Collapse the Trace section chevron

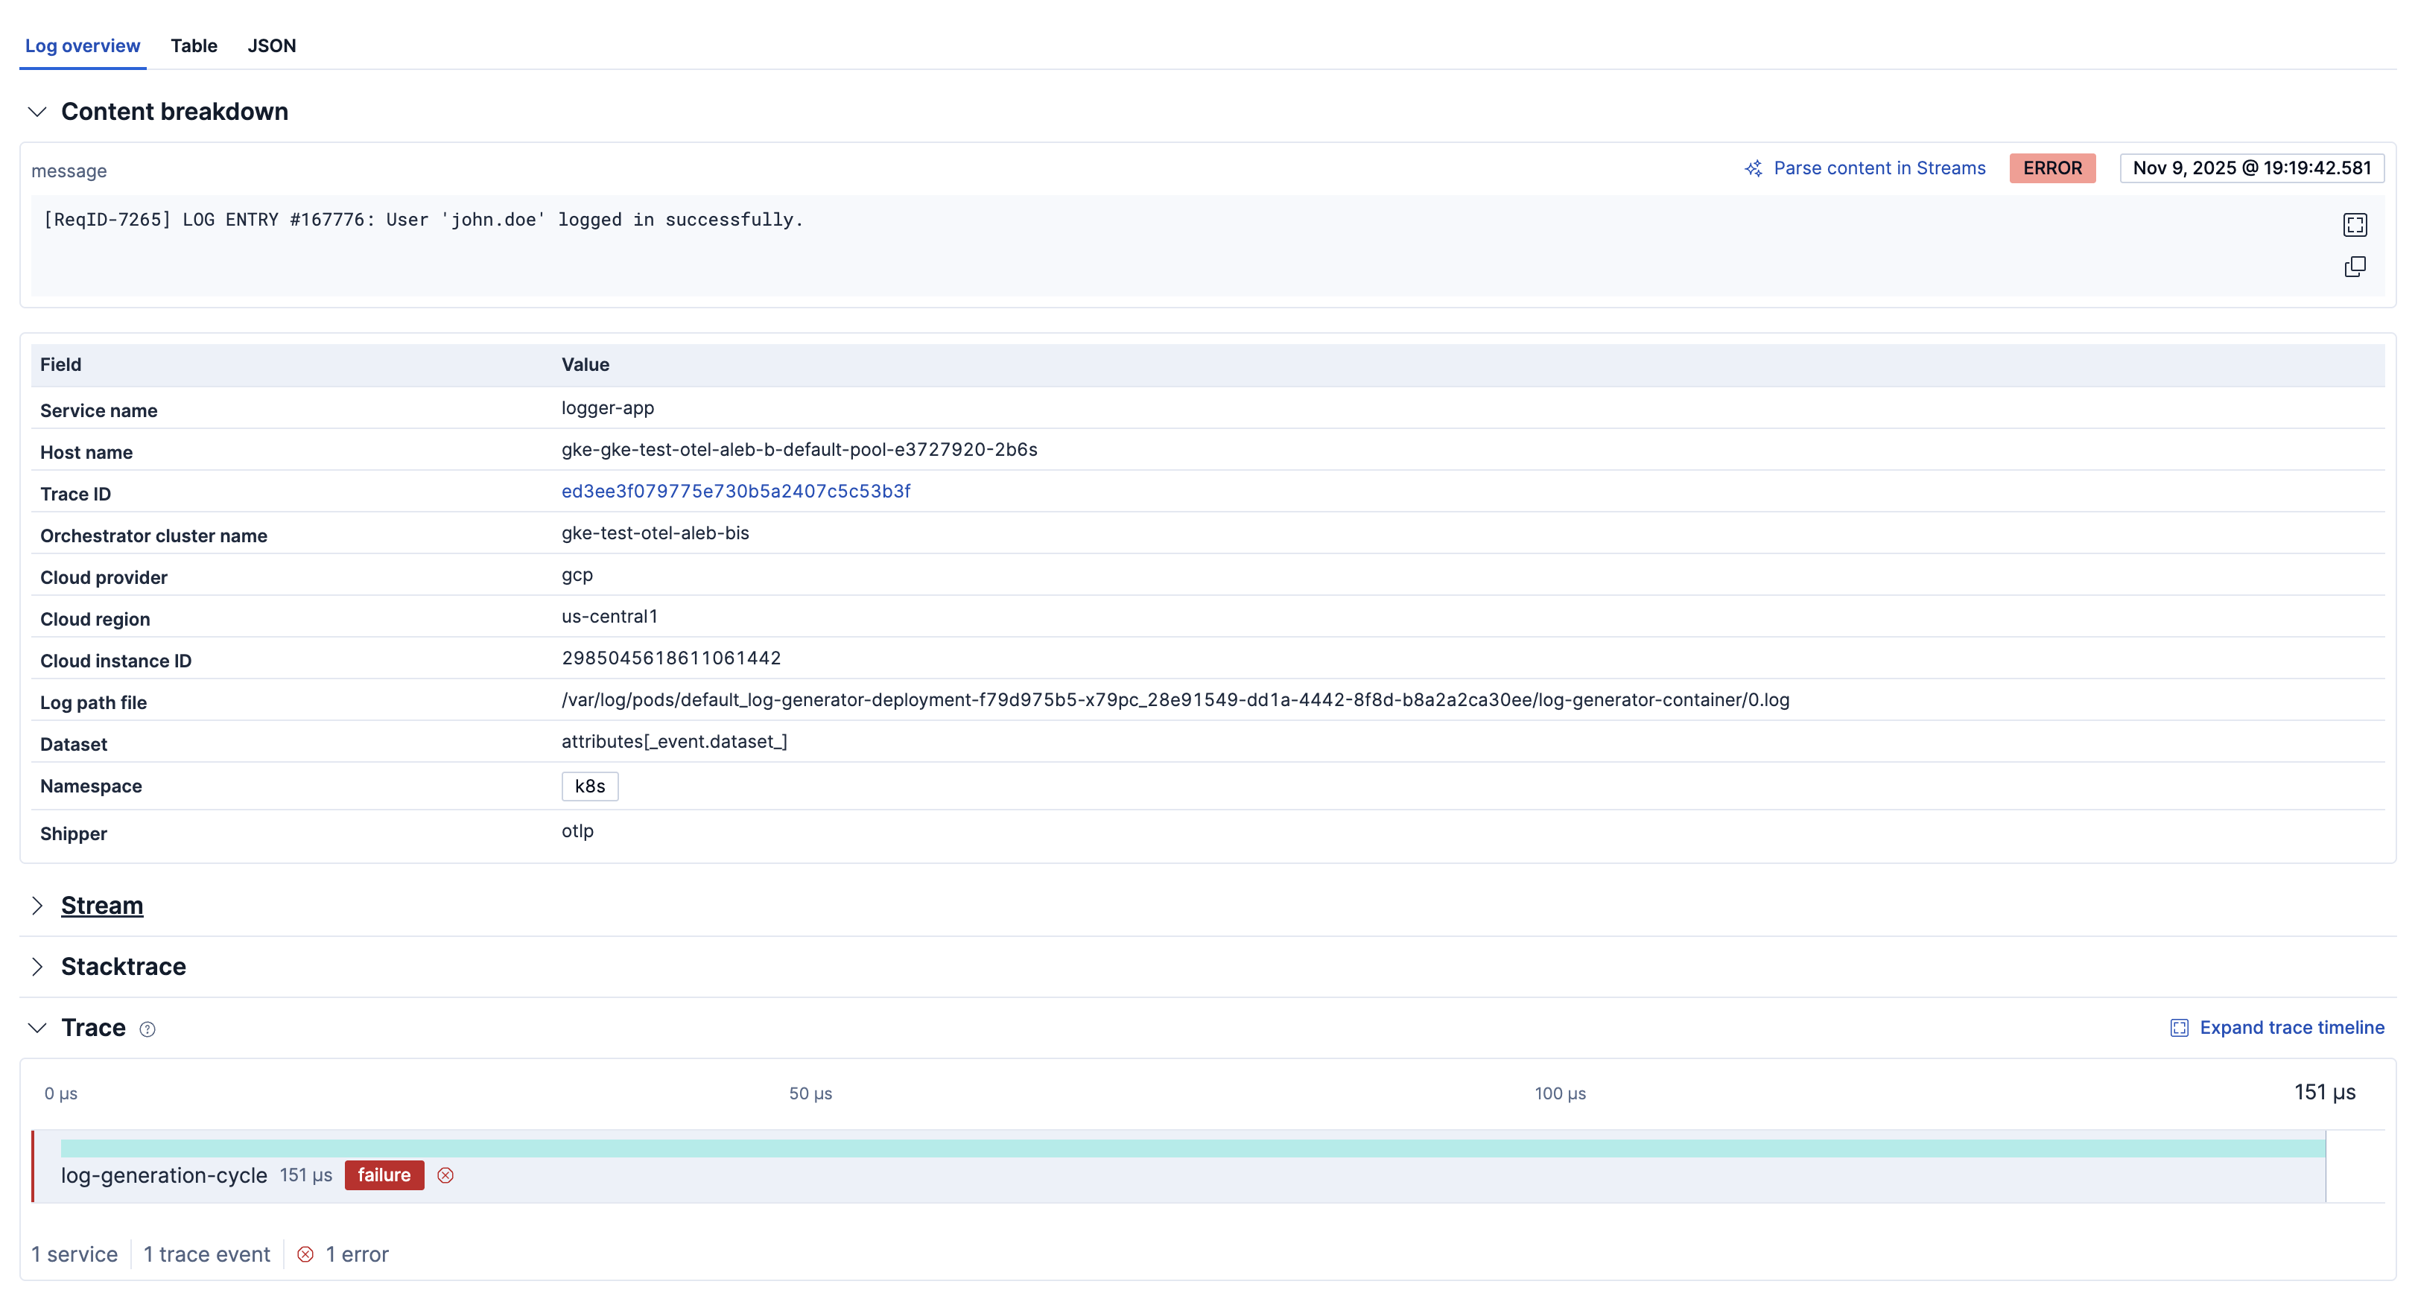[37, 1029]
